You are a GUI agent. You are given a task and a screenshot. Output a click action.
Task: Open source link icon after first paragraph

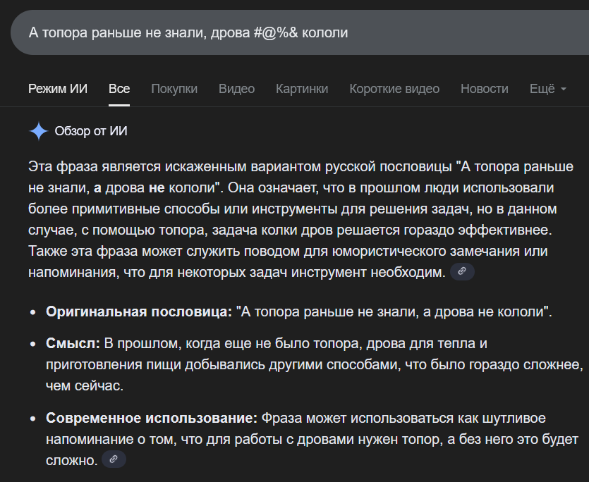(x=462, y=271)
